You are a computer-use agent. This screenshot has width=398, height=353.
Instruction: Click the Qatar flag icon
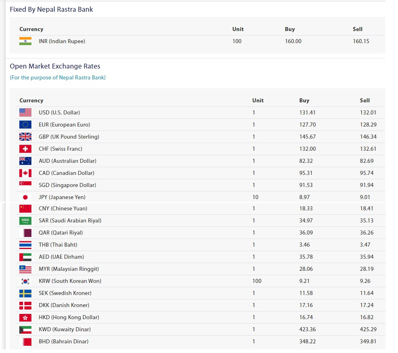coord(25,233)
